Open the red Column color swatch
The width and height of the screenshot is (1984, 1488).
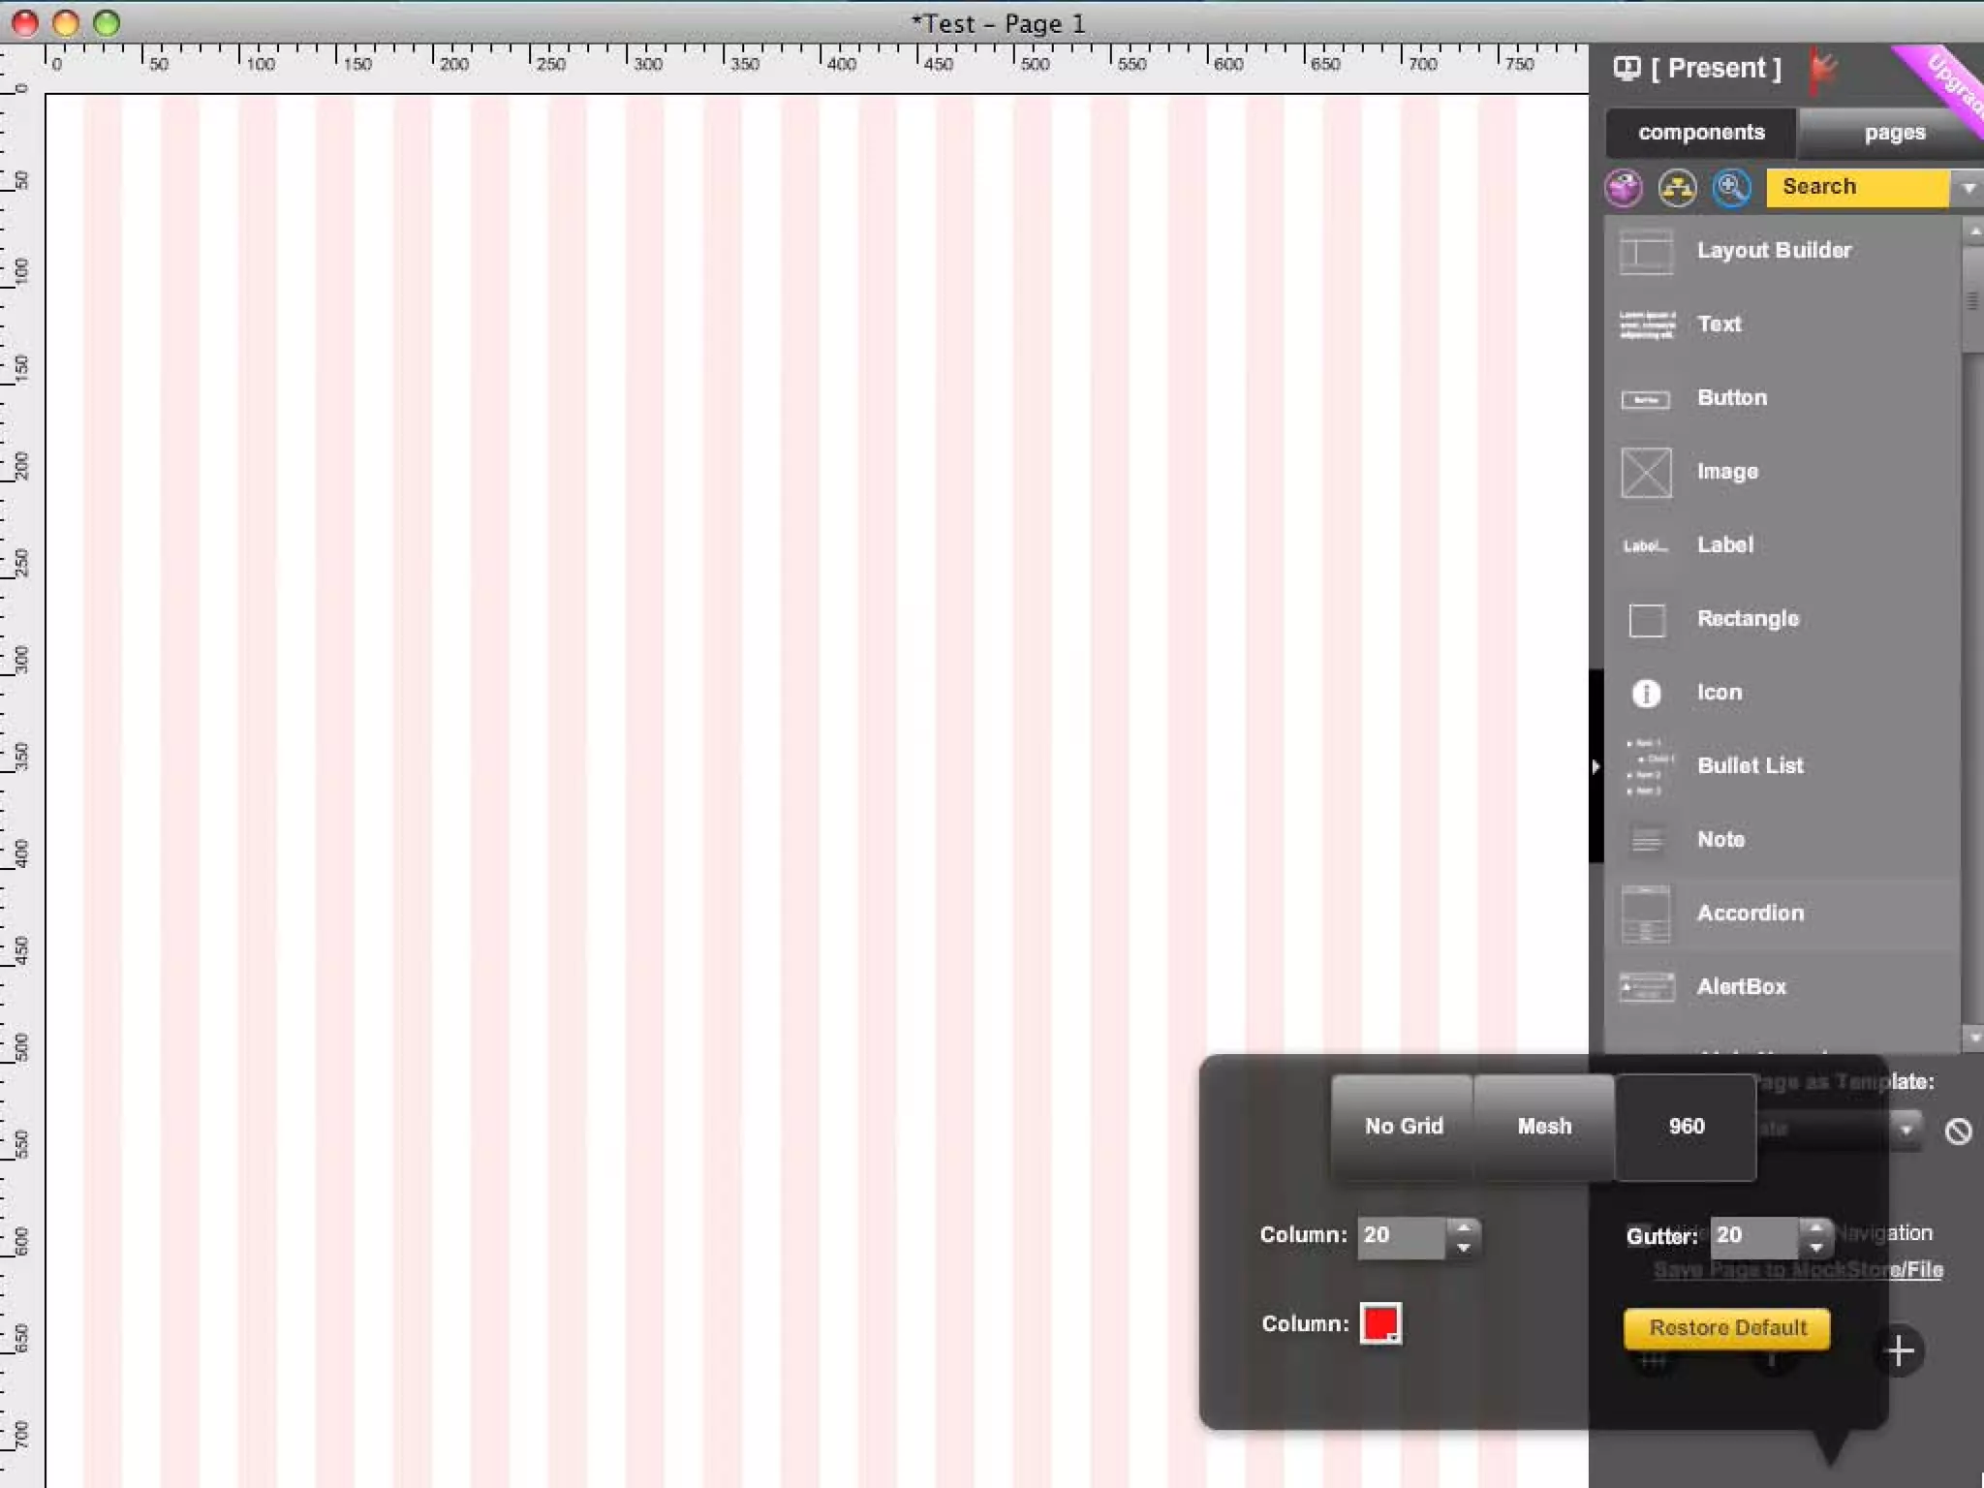tap(1380, 1323)
